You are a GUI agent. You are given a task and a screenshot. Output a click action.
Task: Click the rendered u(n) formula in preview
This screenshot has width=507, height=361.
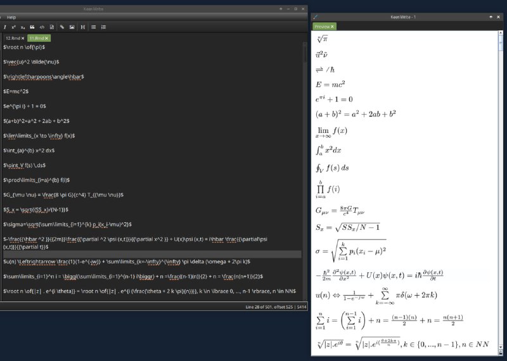click(x=376, y=295)
